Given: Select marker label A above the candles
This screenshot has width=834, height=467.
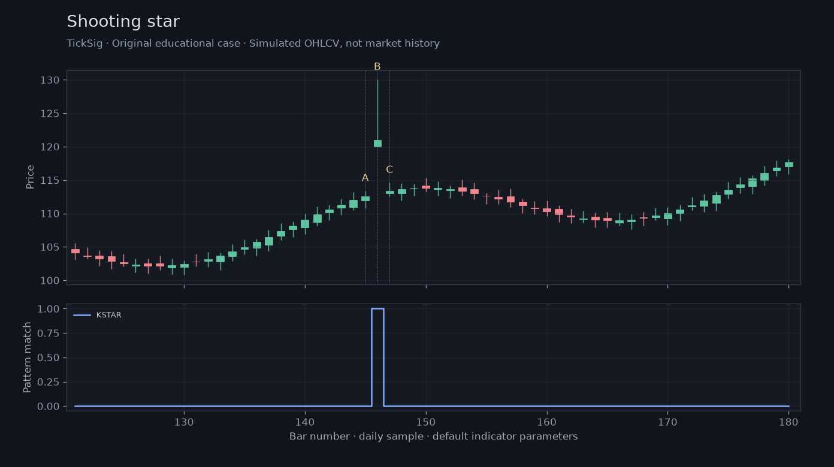Looking at the screenshot, I should click(x=365, y=178).
